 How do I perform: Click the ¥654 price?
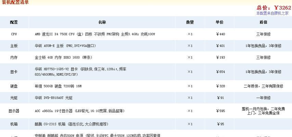click(x=220, y=72)
